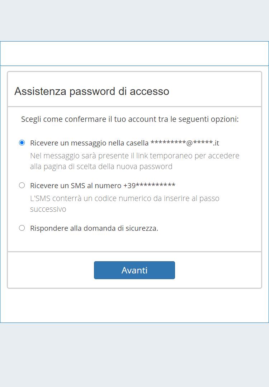Click inside the footer area around the Avanti button
This screenshot has height=387, width=269.
click(x=54, y=270)
